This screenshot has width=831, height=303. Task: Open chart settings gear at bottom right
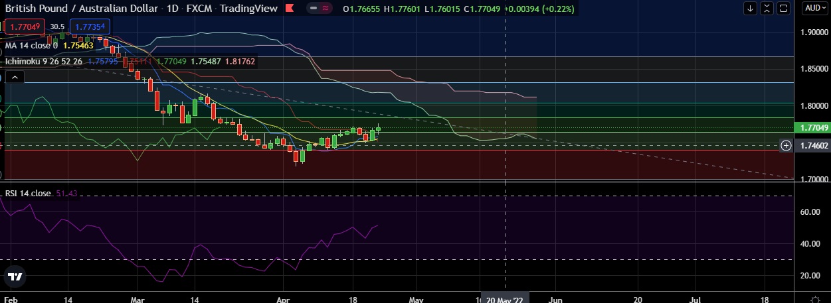point(815,298)
